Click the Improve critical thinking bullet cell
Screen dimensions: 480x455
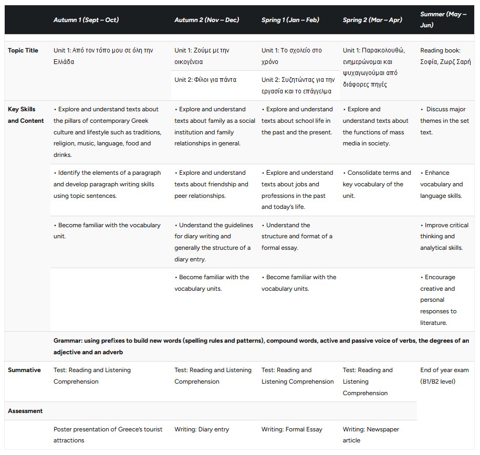(x=444, y=237)
